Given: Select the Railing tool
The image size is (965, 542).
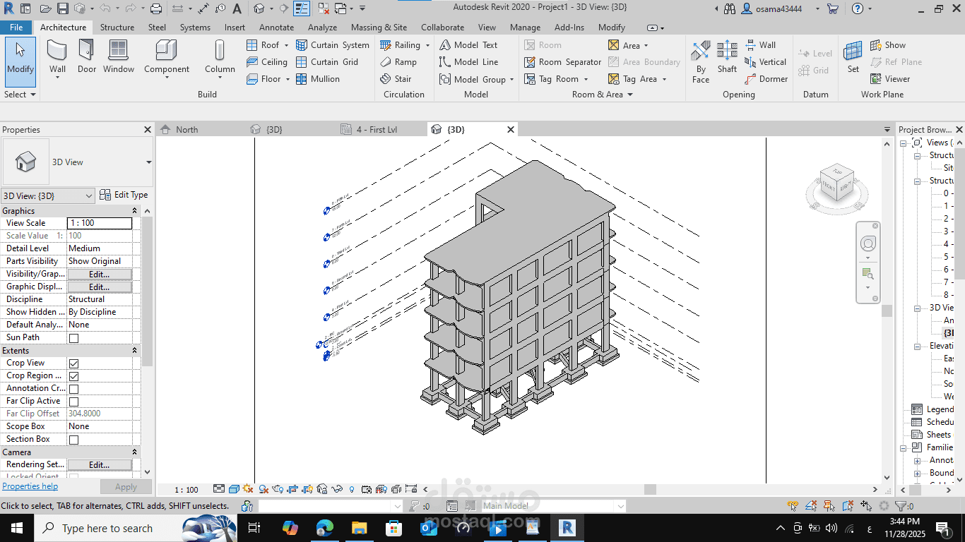Looking at the screenshot, I should pyautogui.click(x=405, y=45).
